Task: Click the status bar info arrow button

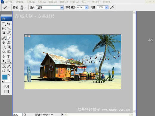Action: click(63, 115)
